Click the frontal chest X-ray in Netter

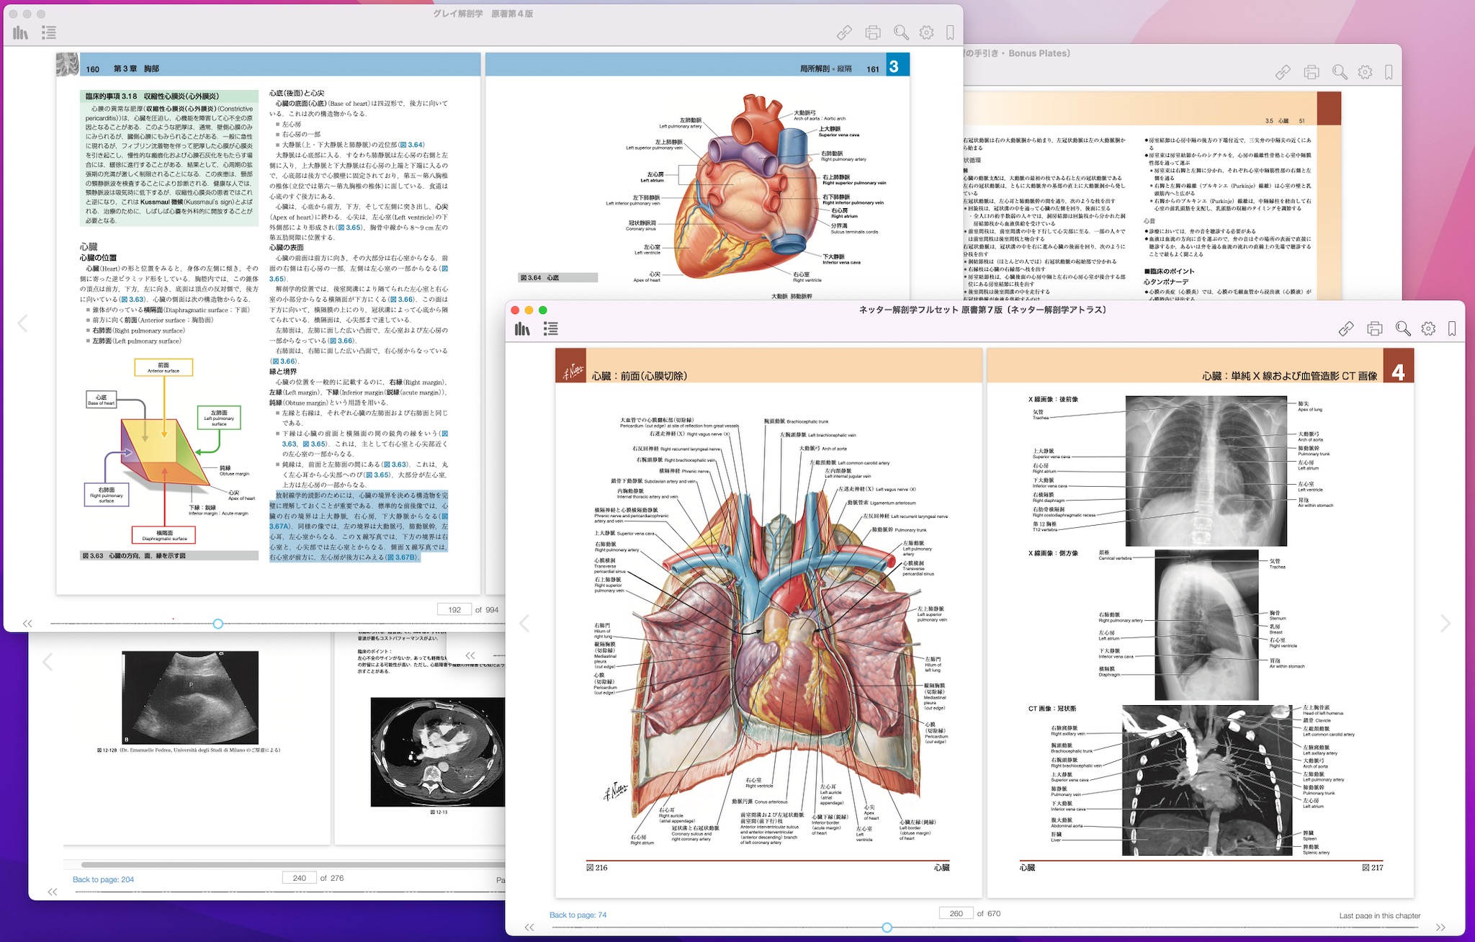tap(1206, 471)
